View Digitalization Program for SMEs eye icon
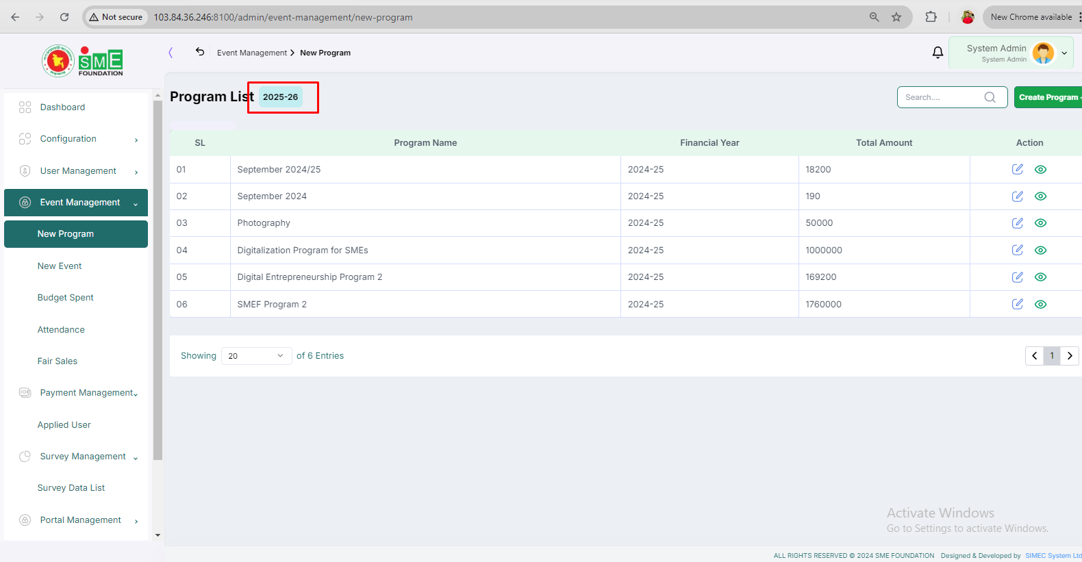Viewport: 1082px width, 562px height. point(1040,250)
